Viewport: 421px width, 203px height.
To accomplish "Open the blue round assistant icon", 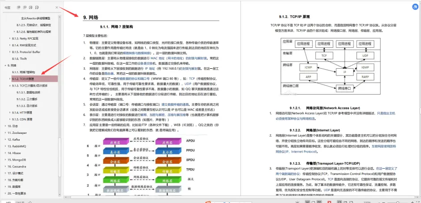I will tap(415, 8).
